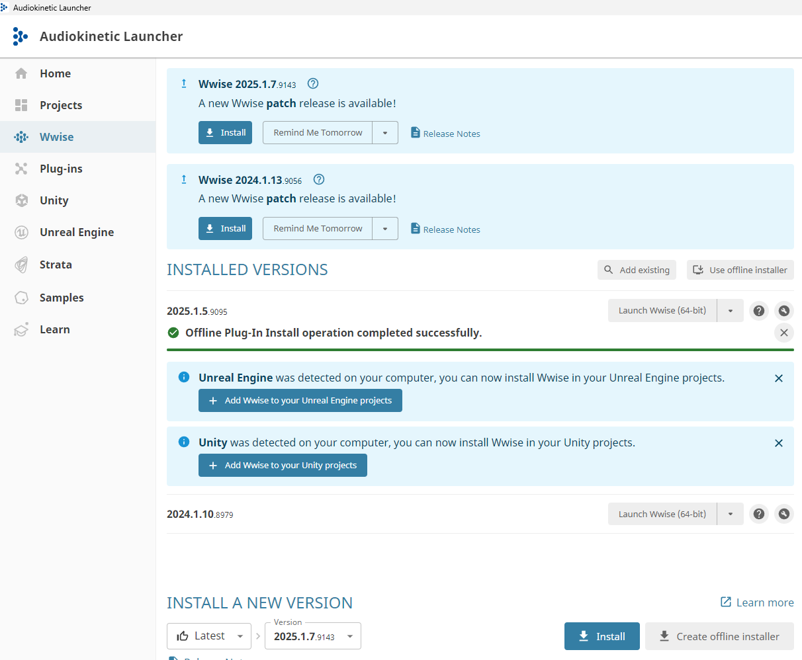Click the Home house icon
The height and width of the screenshot is (660, 802).
[21, 73]
